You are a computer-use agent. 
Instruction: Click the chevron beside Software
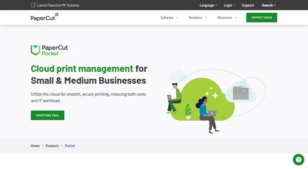tap(177, 17)
